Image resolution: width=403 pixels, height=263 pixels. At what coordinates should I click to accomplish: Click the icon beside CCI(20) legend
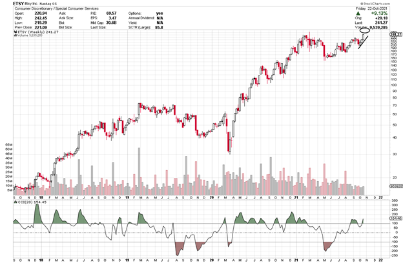(x=15, y=202)
